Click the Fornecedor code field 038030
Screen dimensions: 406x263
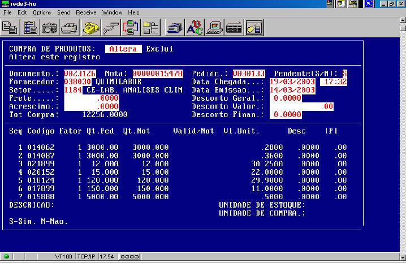77,82
